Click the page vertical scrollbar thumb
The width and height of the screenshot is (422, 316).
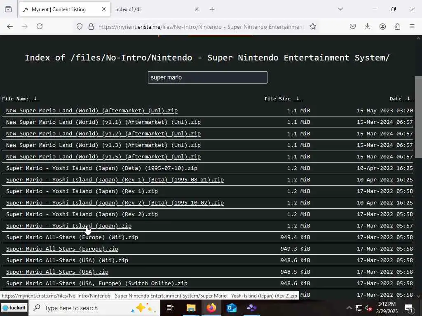[x=418, y=117]
